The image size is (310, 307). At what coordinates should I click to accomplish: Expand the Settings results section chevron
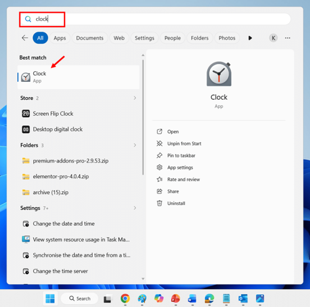click(135, 208)
